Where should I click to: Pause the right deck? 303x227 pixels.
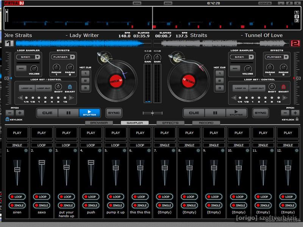point(215,113)
